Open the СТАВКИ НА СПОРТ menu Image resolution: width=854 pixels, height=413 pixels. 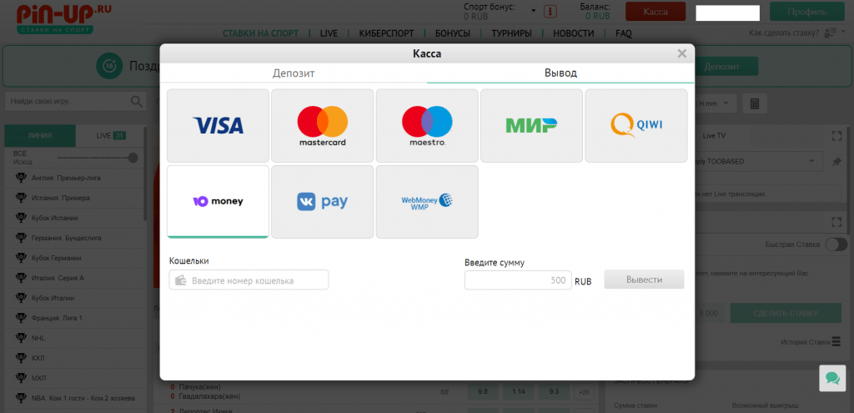260,33
